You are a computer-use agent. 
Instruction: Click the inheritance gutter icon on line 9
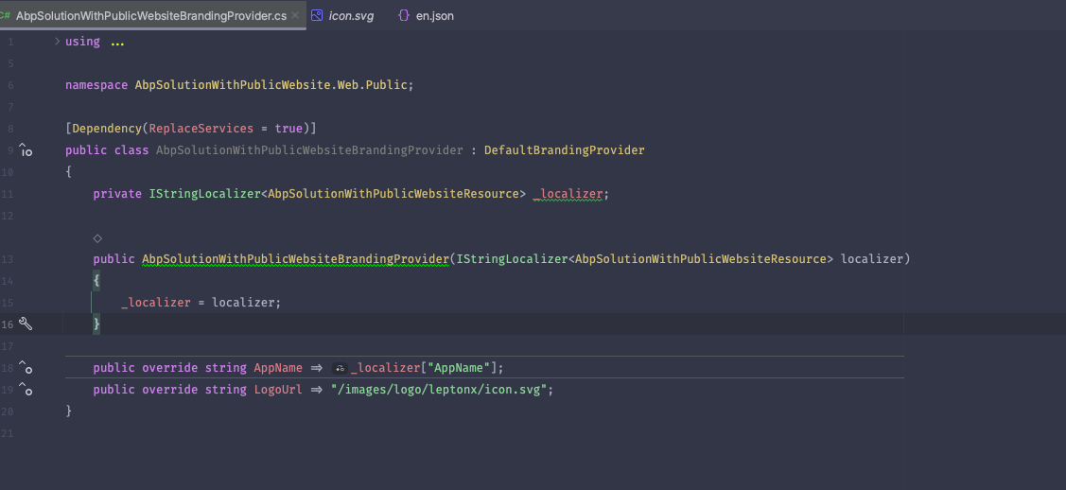point(26,150)
